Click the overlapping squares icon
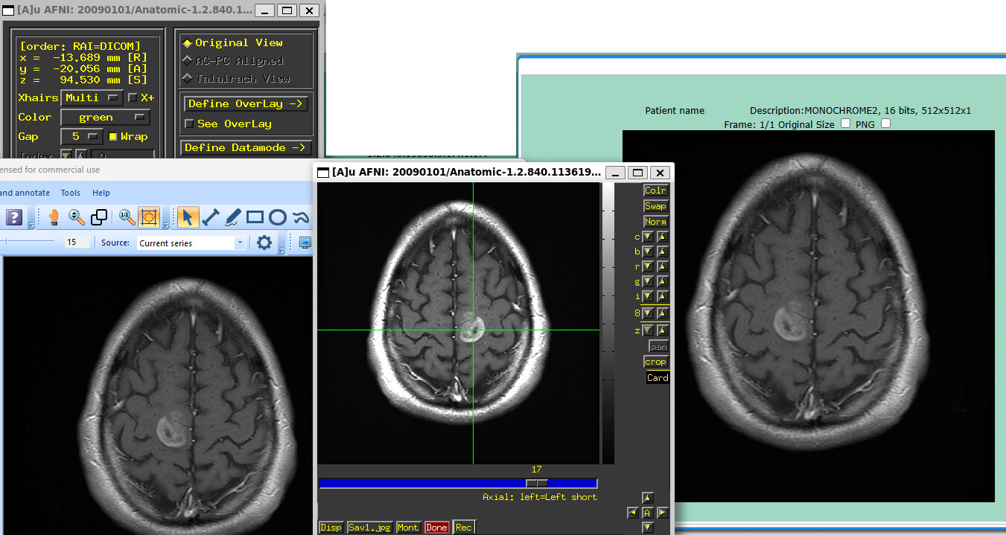 click(x=99, y=217)
